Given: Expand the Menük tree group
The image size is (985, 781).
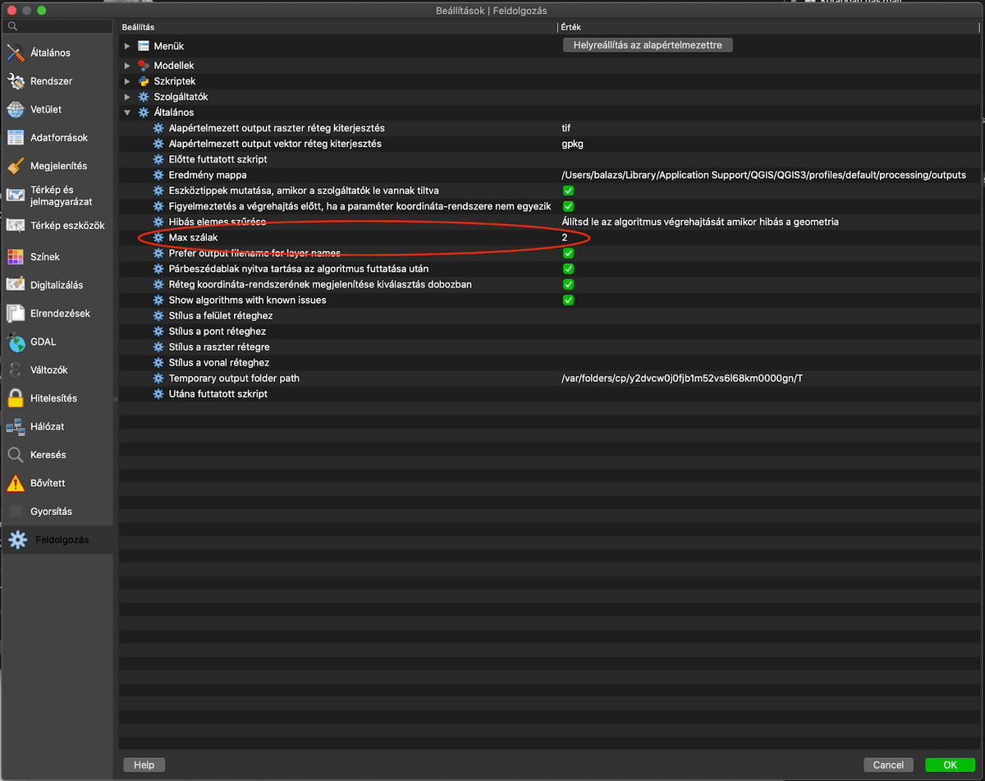Looking at the screenshot, I should [127, 46].
